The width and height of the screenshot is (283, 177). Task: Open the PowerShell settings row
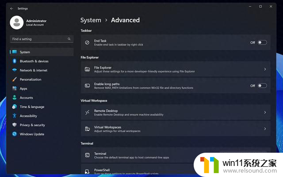coord(176,169)
